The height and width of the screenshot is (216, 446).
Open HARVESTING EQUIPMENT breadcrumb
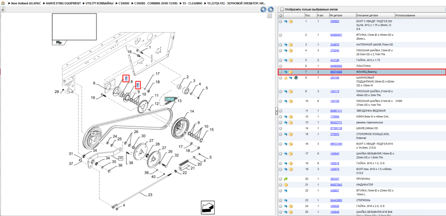(63, 3)
